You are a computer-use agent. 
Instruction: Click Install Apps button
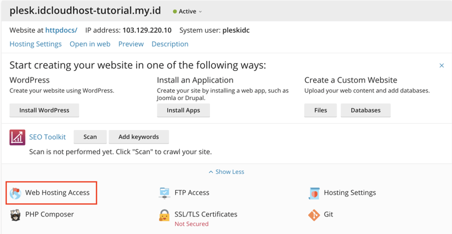[183, 110]
